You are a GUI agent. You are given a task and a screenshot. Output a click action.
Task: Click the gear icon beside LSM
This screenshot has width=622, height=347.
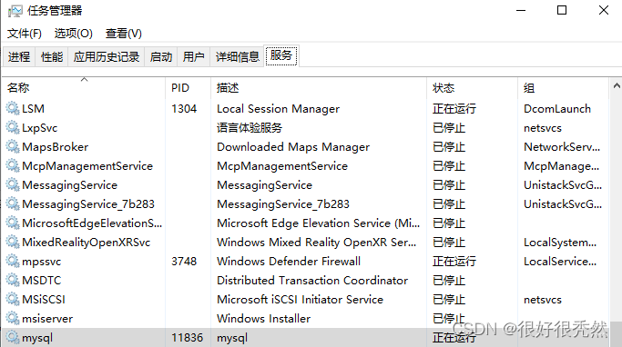pos(13,108)
